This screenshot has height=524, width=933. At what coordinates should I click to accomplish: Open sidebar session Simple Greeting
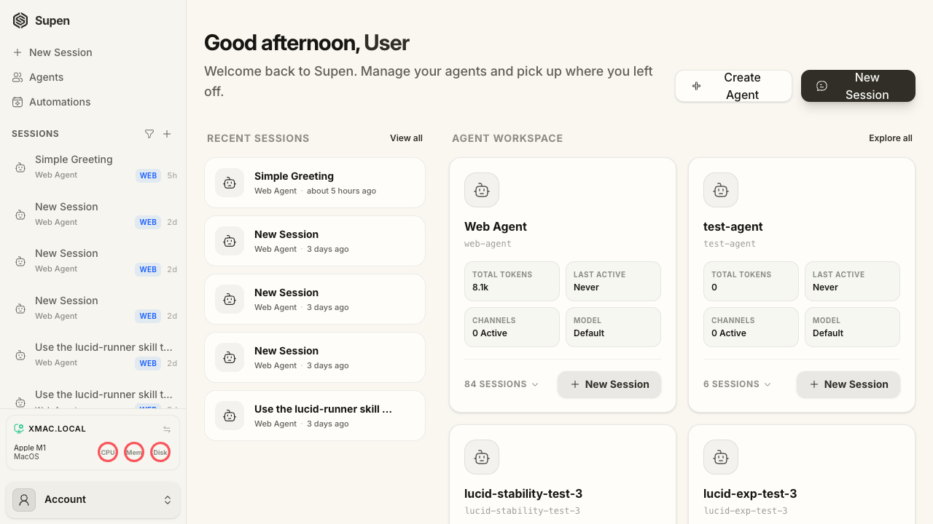click(93, 167)
